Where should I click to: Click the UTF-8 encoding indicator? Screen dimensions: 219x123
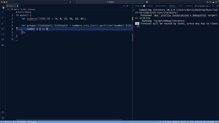tap(183, 122)
